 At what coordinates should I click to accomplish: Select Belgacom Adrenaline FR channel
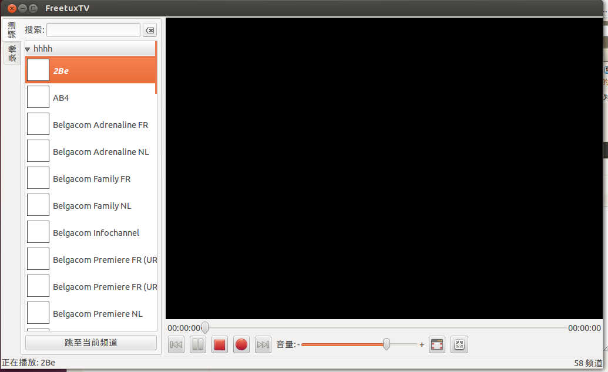click(x=91, y=125)
